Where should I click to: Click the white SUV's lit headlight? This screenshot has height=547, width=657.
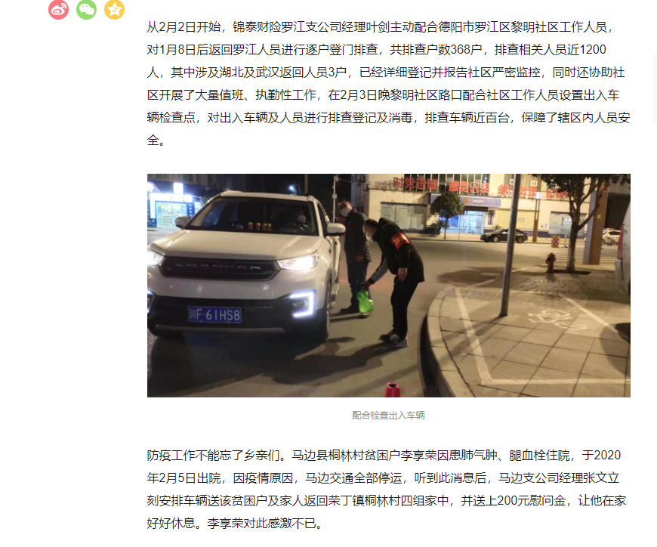[x=298, y=263]
